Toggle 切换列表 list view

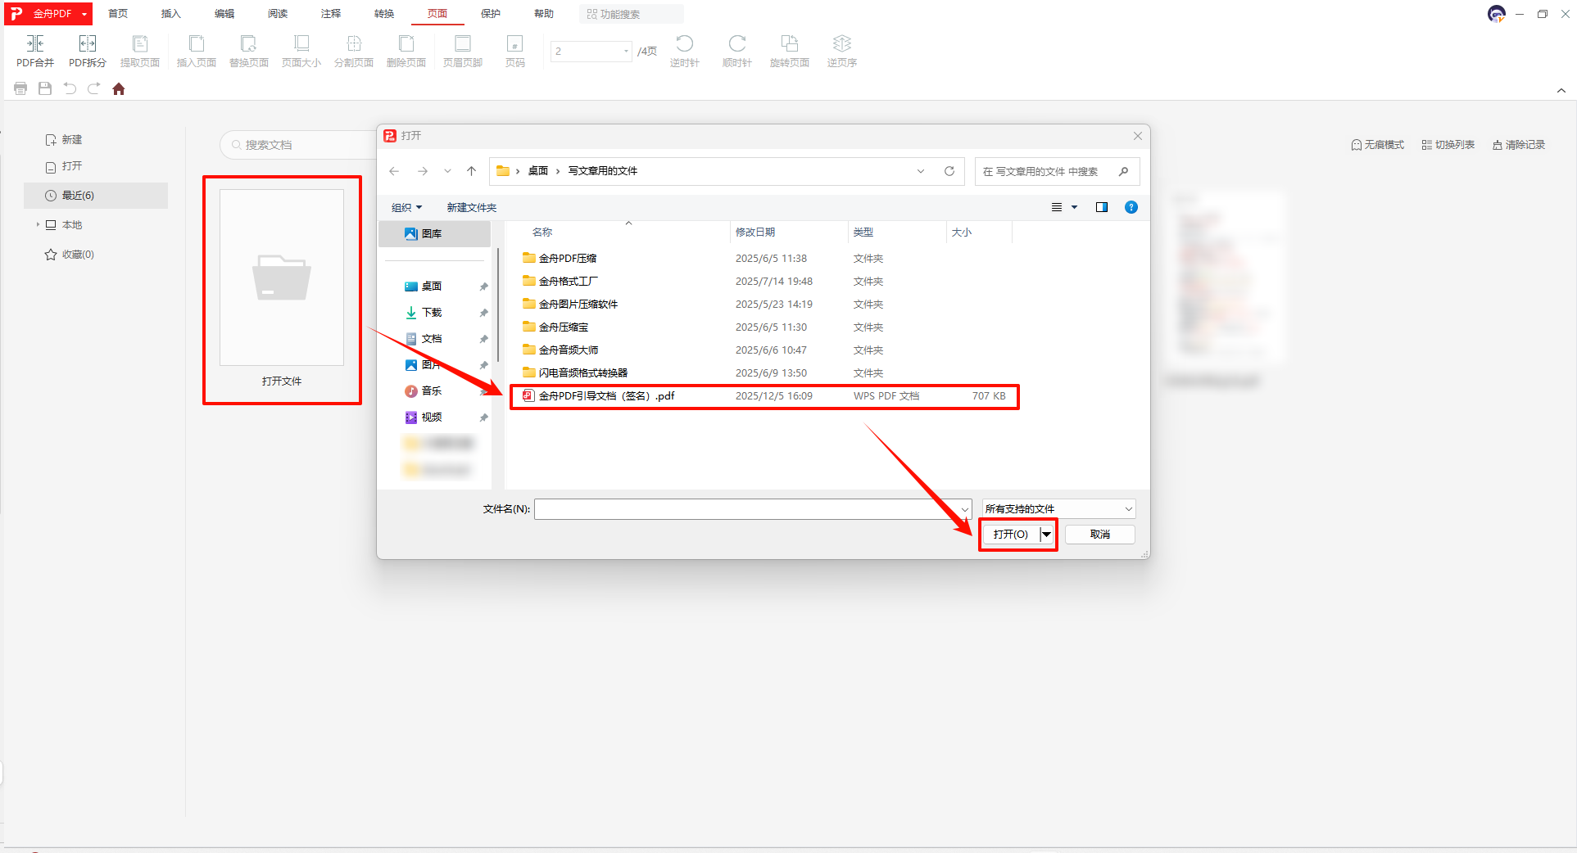1448,145
